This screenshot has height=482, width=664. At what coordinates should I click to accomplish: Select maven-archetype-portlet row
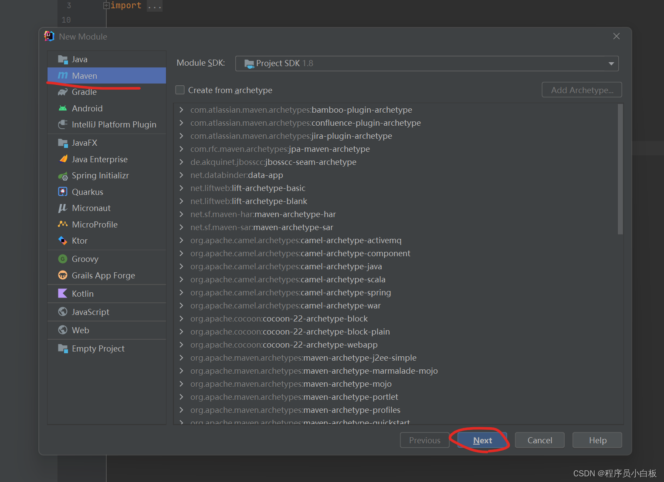396,397
